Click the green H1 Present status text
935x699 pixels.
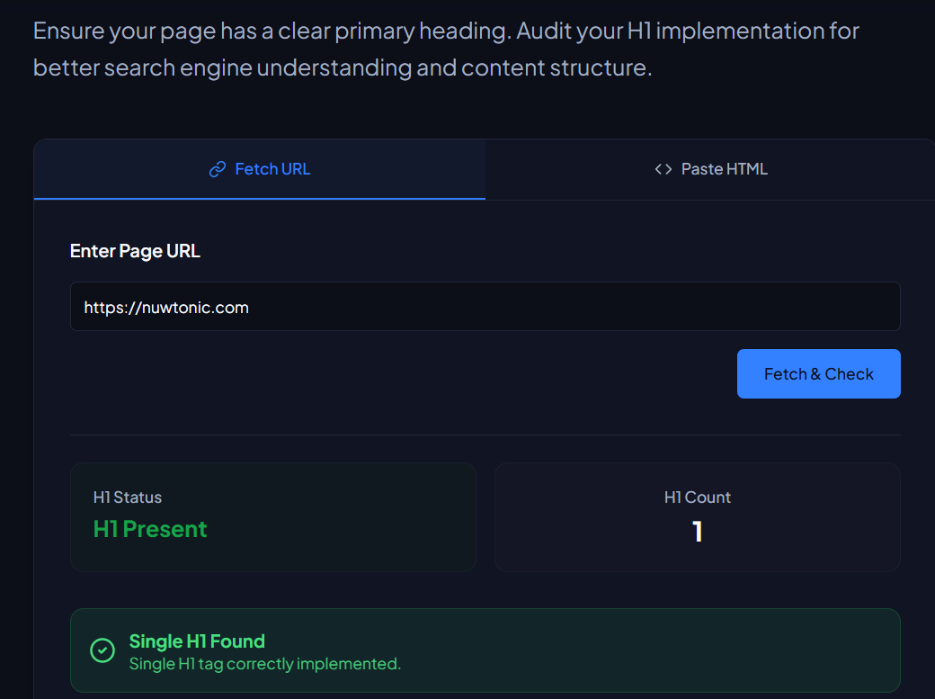(149, 530)
